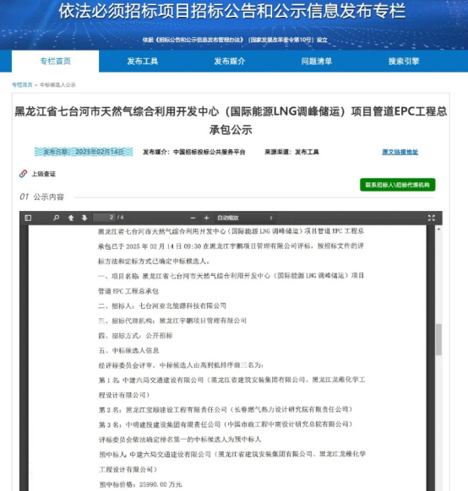Click the 中标候选人公示 breadcrumb
Screen dimensions: 468x491
[57, 84]
